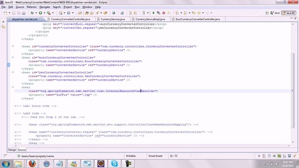This screenshot has height=168, width=299.
Task: Collapse the InternalResourceViewResolver bean fold marker
Action: coord(13,87)
